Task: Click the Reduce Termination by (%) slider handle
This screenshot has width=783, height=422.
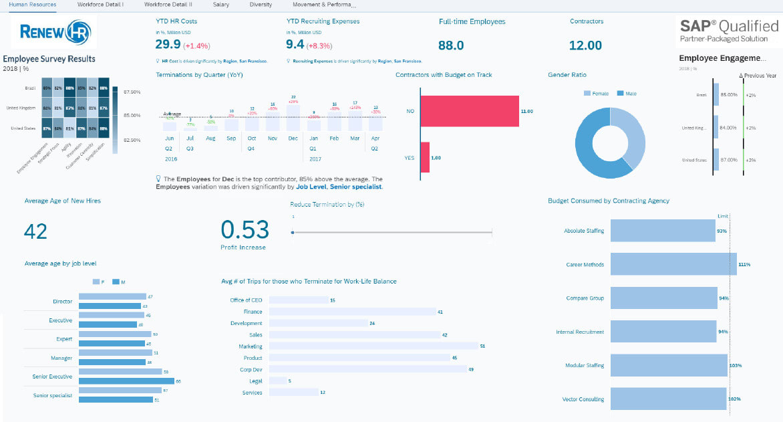Action: click(292, 231)
